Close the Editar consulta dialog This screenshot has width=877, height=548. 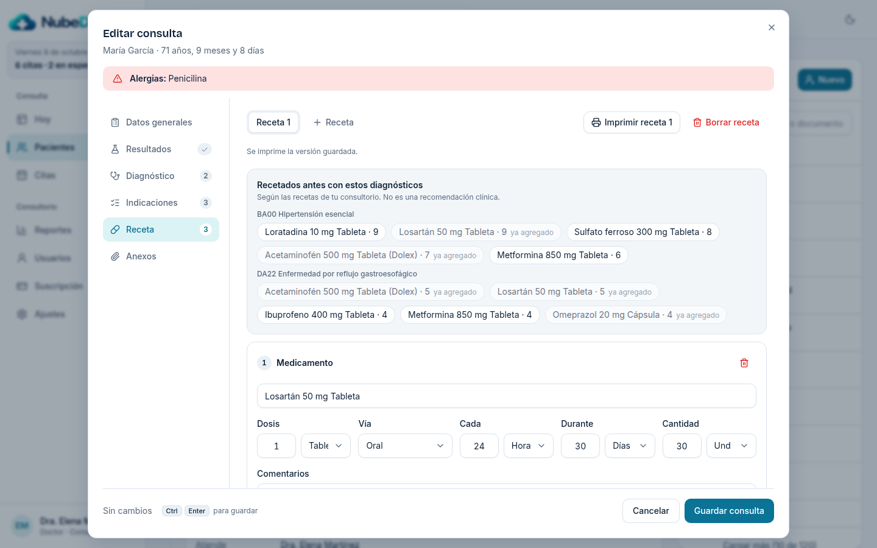[772, 27]
